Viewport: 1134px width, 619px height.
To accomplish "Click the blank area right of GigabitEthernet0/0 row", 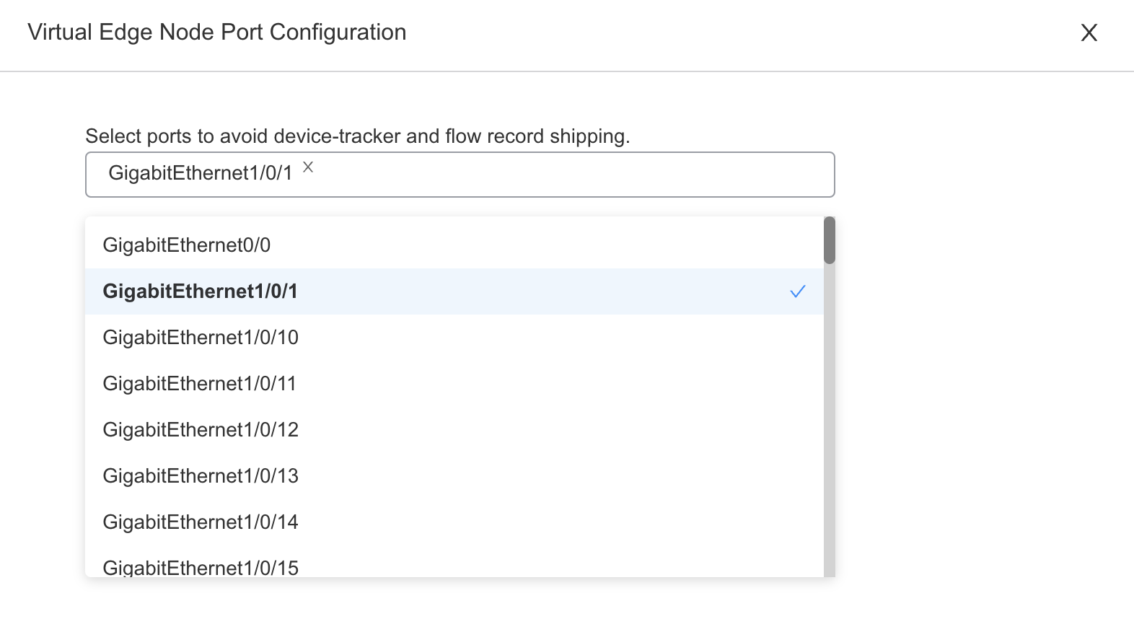I will (x=547, y=245).
